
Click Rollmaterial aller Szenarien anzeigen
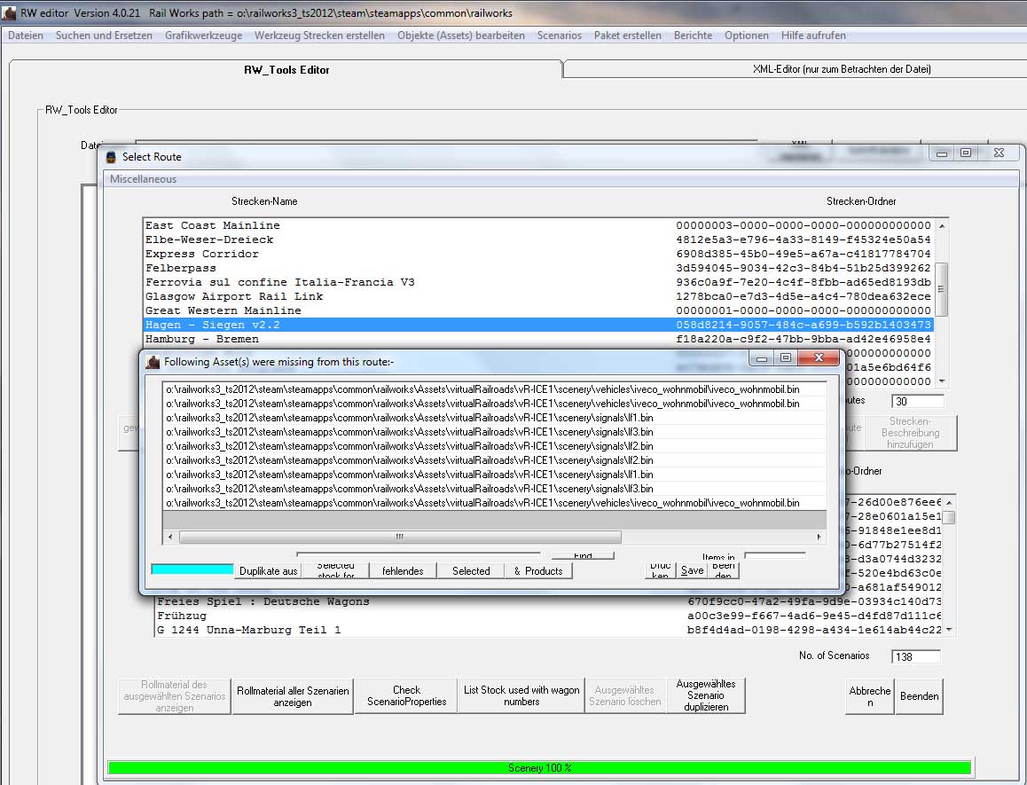[x=292, y=696]
